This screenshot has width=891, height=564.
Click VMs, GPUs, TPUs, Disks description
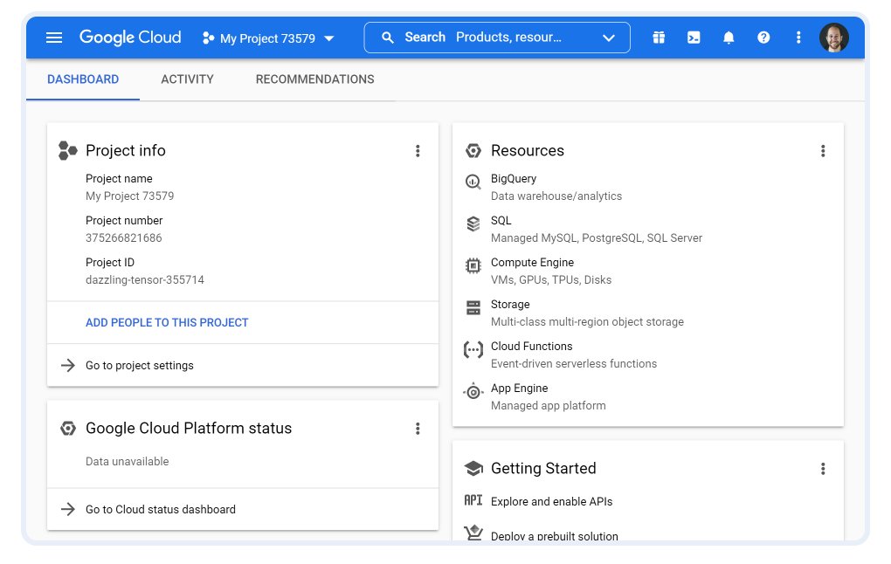pyautogui.click(x=551, y=280)
